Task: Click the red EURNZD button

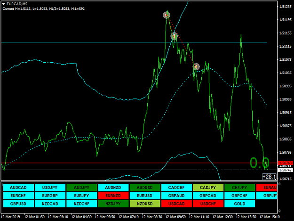Action: [x=113, y=196]
